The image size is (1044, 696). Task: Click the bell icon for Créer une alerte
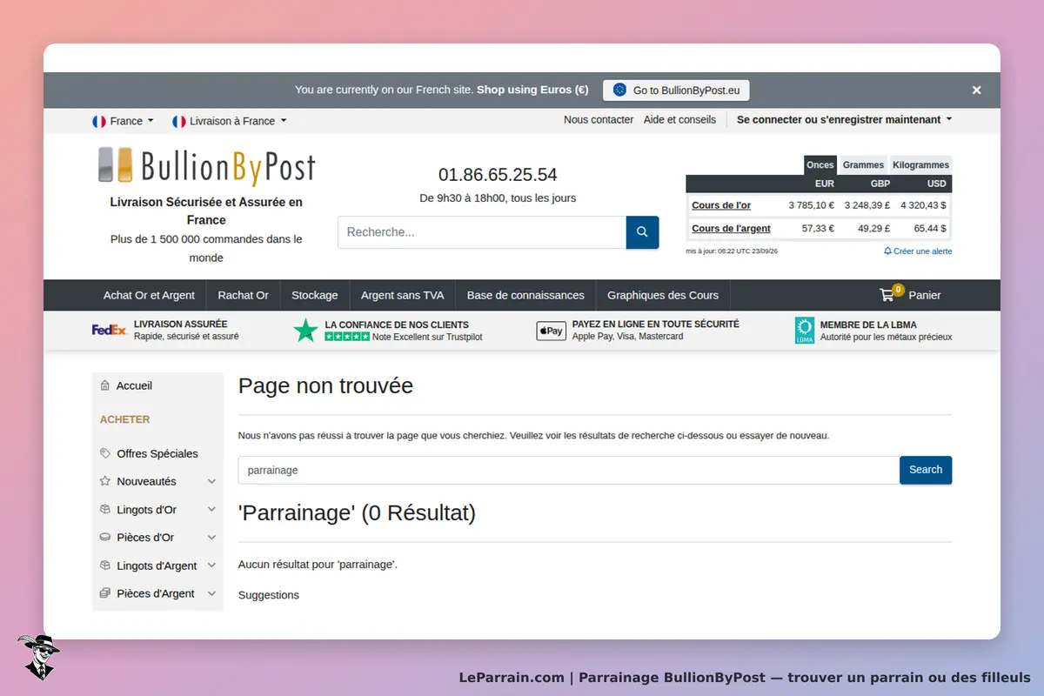[887, 251]
